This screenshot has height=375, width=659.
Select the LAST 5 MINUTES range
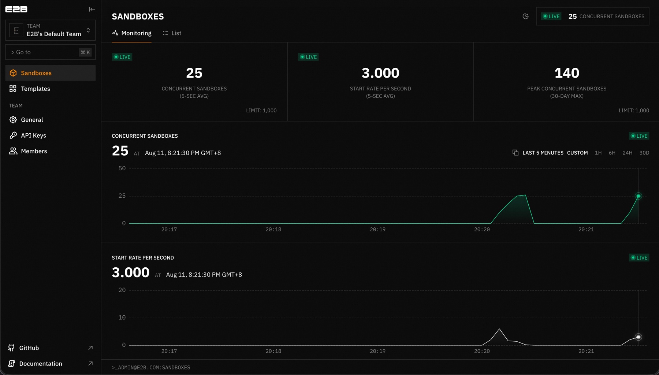point(543,153)
